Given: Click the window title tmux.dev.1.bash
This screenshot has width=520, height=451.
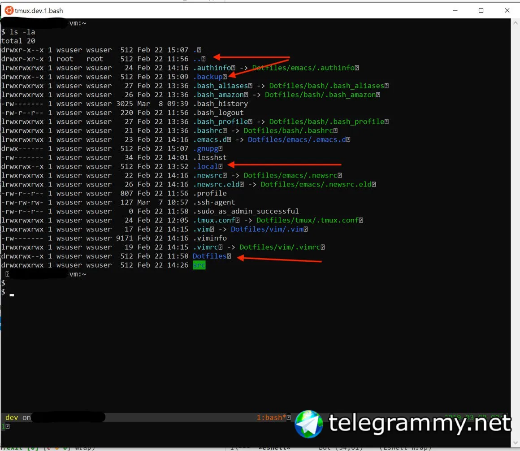Looking at the screenshot, I should click(x=39, y=11).
